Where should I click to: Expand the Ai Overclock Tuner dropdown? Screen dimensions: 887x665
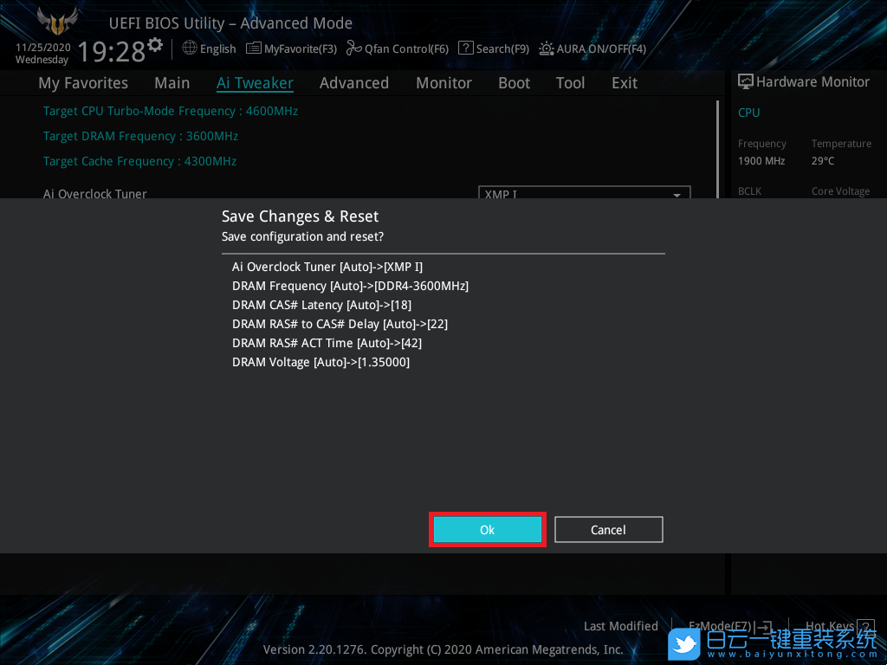tap(677, 195)
